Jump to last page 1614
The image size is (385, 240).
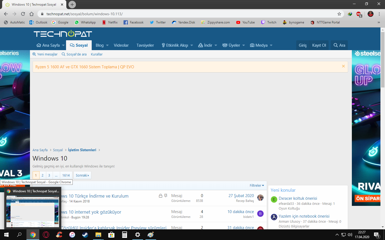click(x=66, y=175)
